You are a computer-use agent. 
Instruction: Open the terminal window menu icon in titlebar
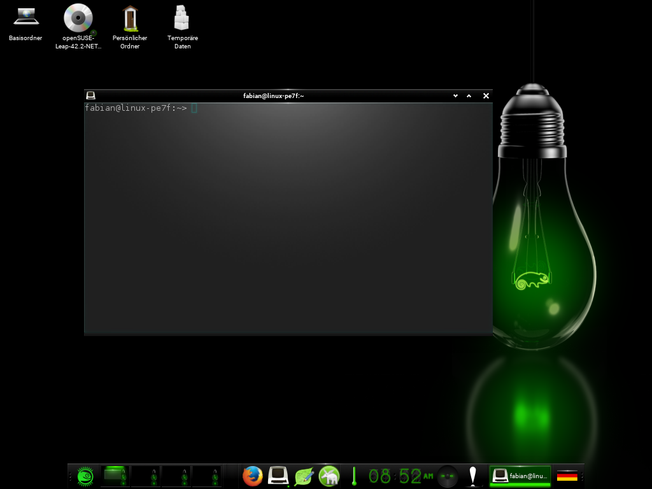(90, 96)
